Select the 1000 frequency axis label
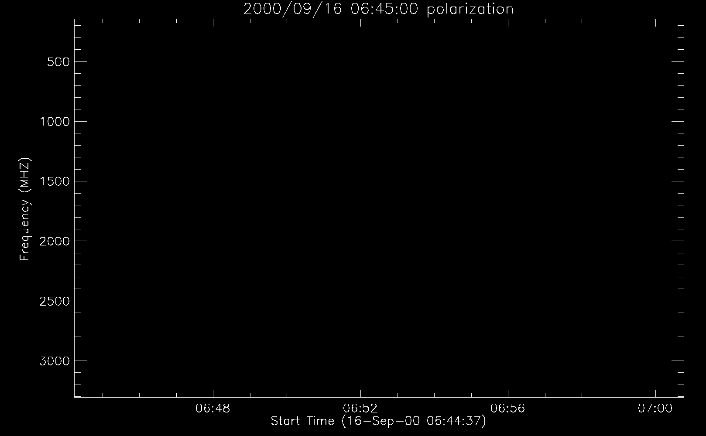 (55, 122)
